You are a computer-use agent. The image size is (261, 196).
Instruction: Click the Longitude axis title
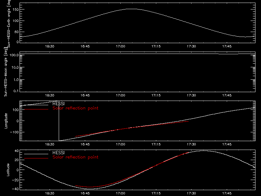[6, 121]
